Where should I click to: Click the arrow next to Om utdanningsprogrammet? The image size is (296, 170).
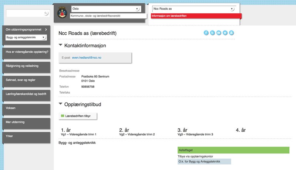(x=46, y=30)
